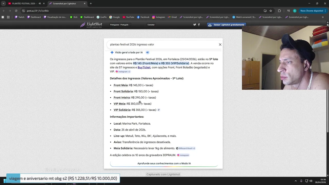Click the taskbar microphone icon
329x185 pixels.
click(301, 181)
